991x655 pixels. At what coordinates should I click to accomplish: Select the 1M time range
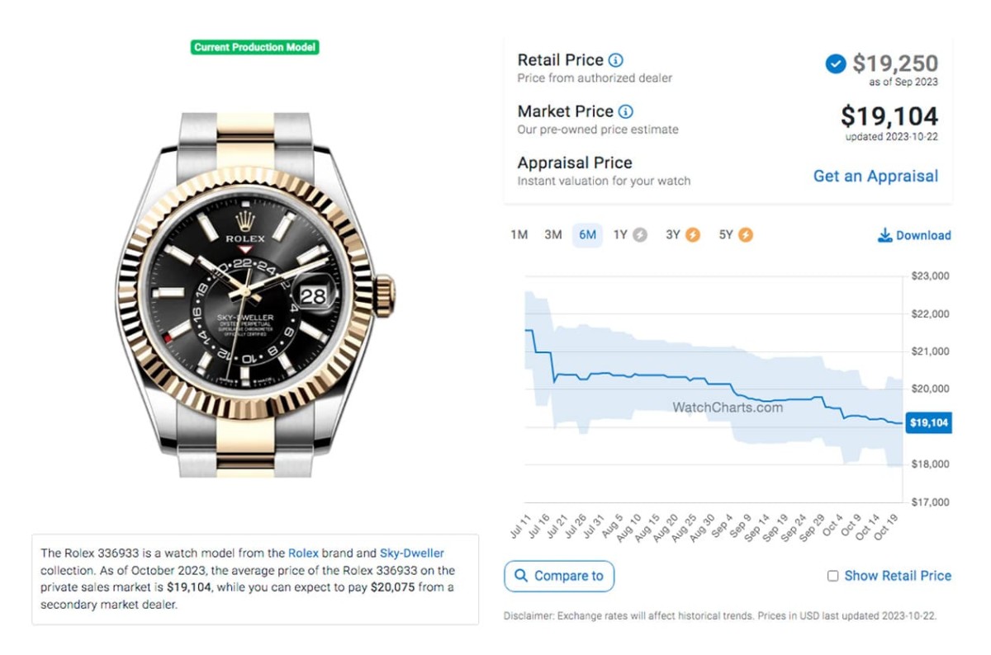[519, 235]
